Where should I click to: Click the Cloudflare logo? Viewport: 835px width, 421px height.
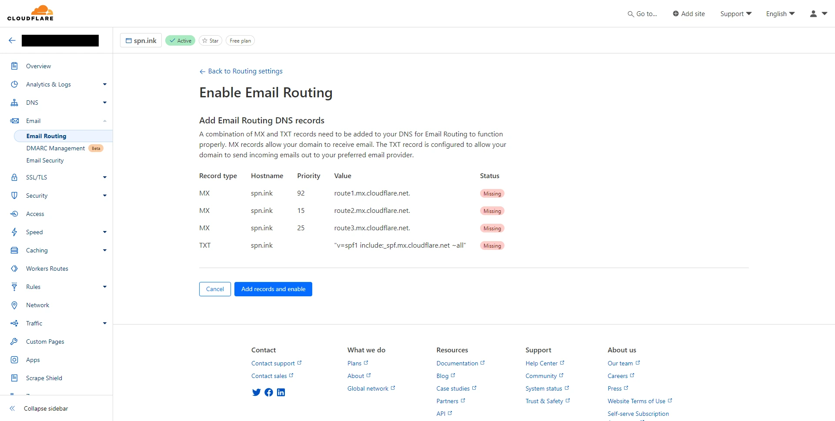pos(30,13)
